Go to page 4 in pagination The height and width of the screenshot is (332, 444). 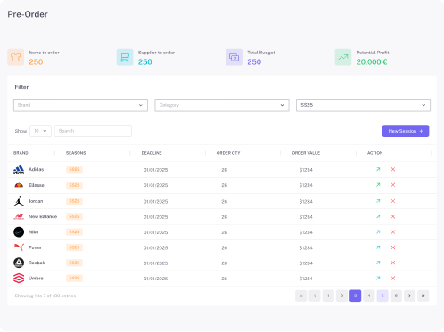369,296
